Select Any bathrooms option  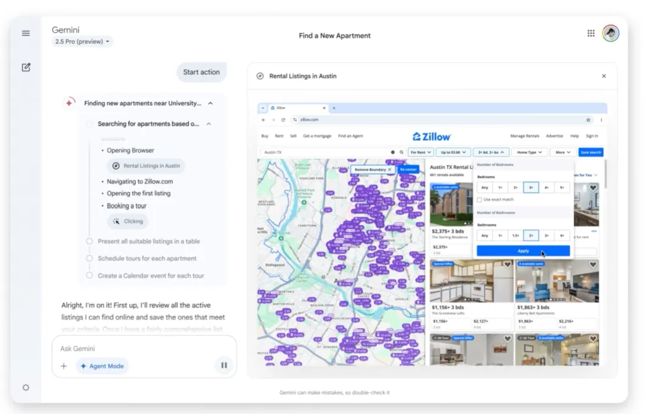[x=484, y=236]
